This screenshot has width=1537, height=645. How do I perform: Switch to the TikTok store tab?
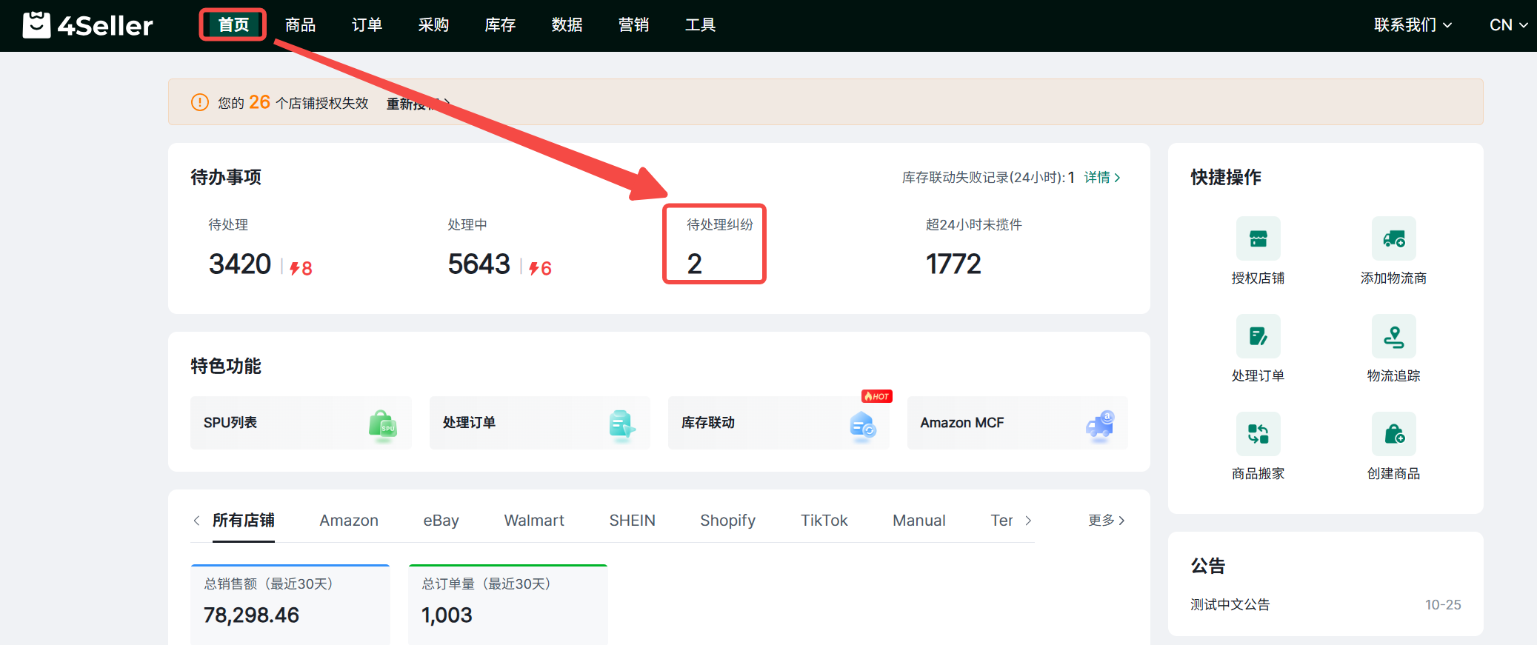coord(824,521)
